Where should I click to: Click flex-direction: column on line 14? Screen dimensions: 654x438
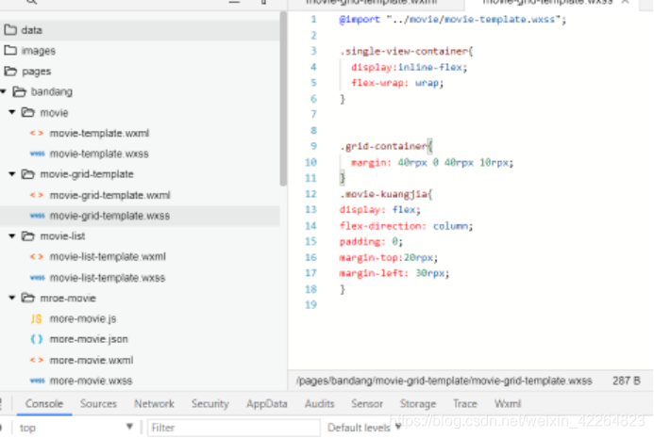406,226
